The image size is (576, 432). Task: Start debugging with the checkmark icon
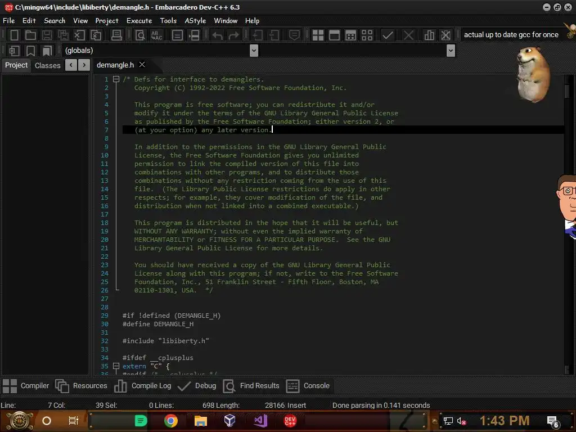pyautogui.click(x=388, y=35)
